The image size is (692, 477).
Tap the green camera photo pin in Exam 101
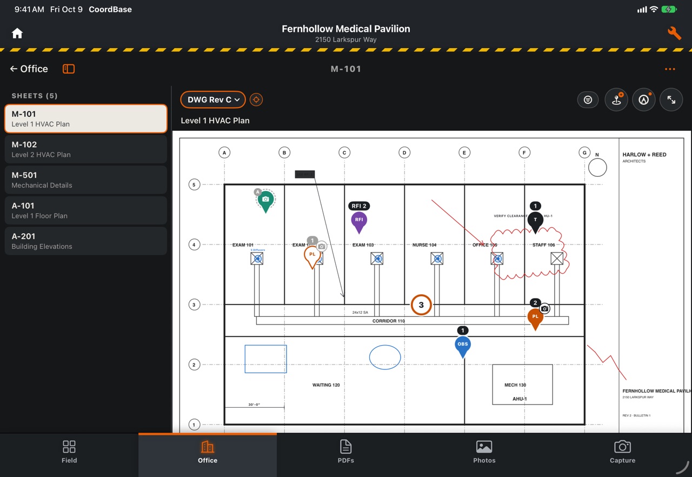[x=265, y=201]
